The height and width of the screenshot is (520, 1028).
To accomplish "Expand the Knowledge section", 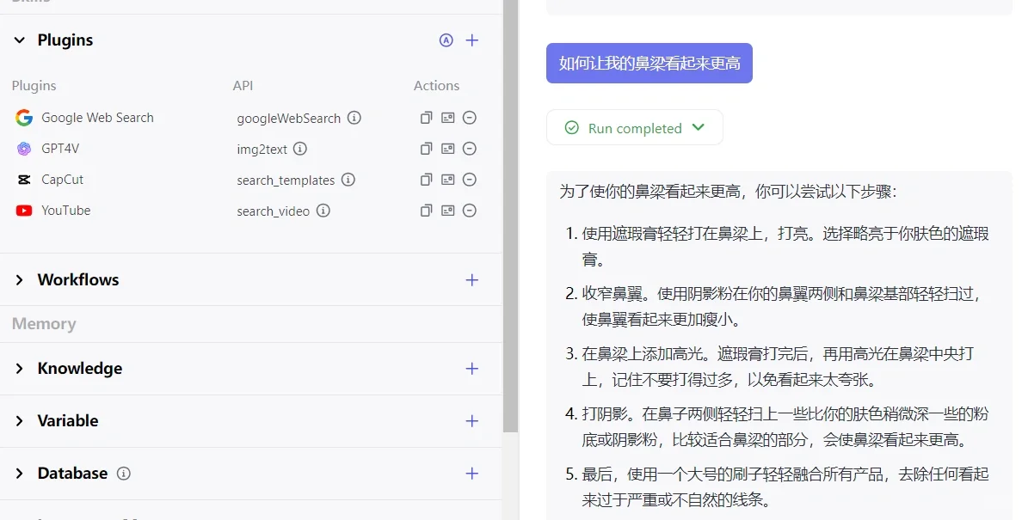I will pos(20,369).
